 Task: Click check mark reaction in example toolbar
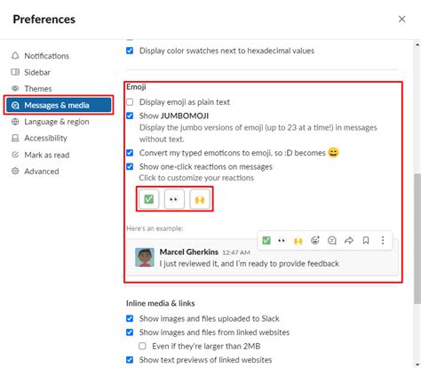(x=266, y=240)
